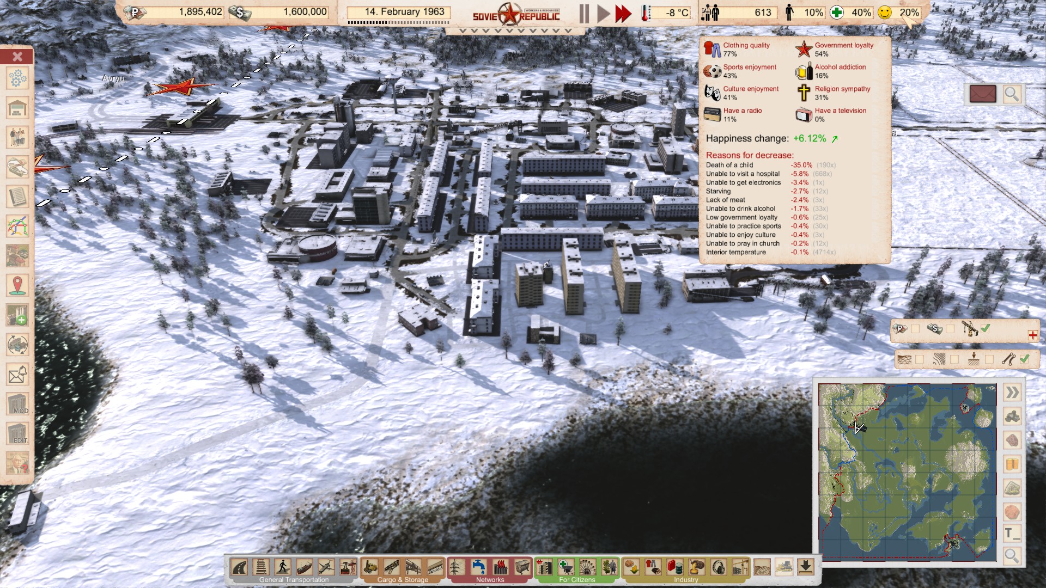Image resolution: width=1046 pixels, height=588 pixels.
Task: Toggle text labels on the minimap
Action: pos(1012,533)
